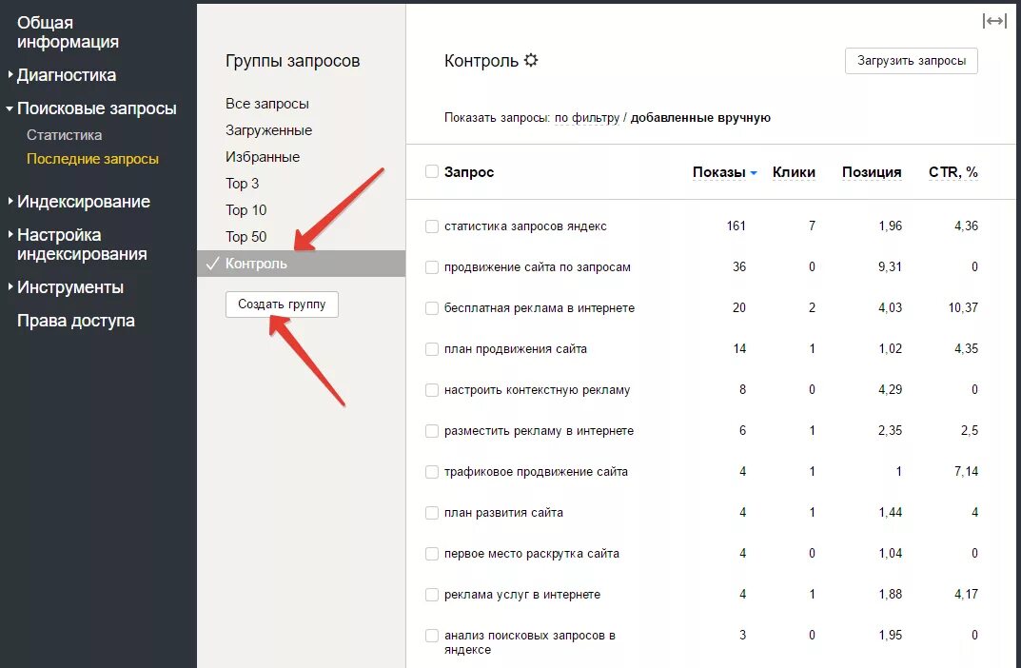Click the Создать группу button

(282, 305)
